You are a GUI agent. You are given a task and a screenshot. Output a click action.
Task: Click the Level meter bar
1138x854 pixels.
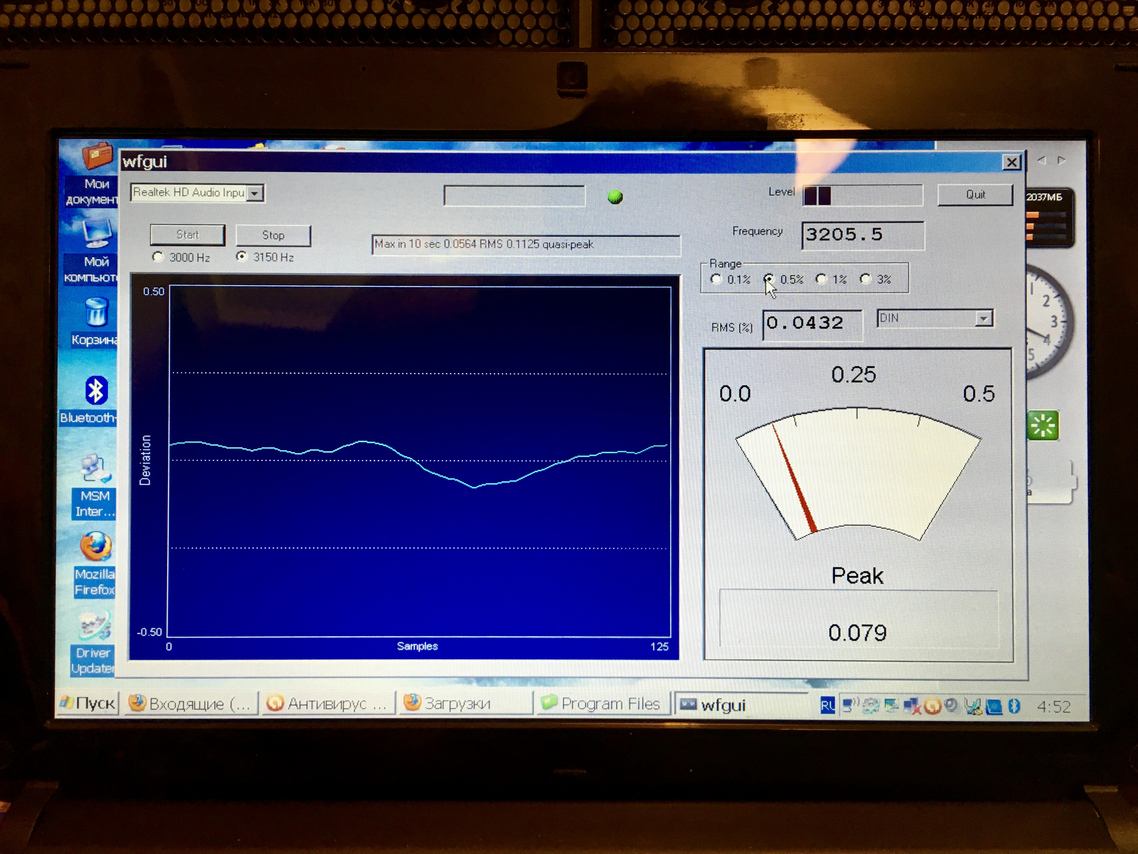point(862,196)
